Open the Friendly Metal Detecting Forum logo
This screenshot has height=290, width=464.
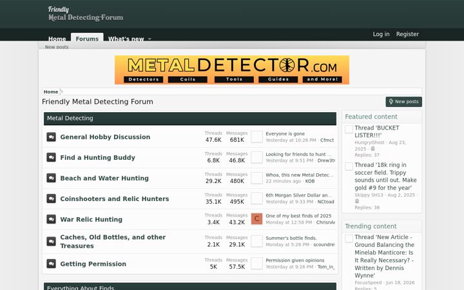pyautogui.click(x=86, y=14)
